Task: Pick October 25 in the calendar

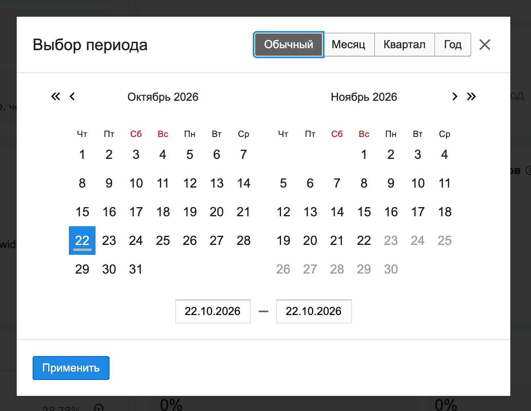Action: tap(163, 241)
